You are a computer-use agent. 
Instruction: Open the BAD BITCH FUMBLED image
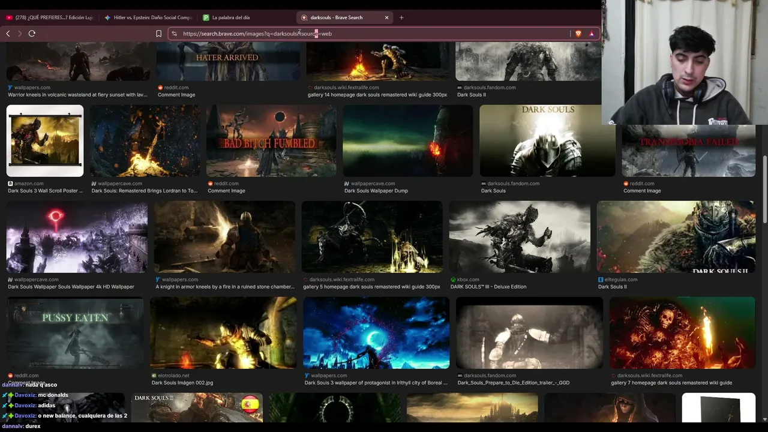point(271,141)
